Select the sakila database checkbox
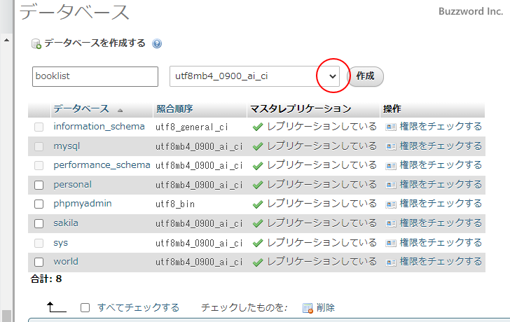This screenshot has height=322, width=510. pyautogui.click(x=39, y=223)
